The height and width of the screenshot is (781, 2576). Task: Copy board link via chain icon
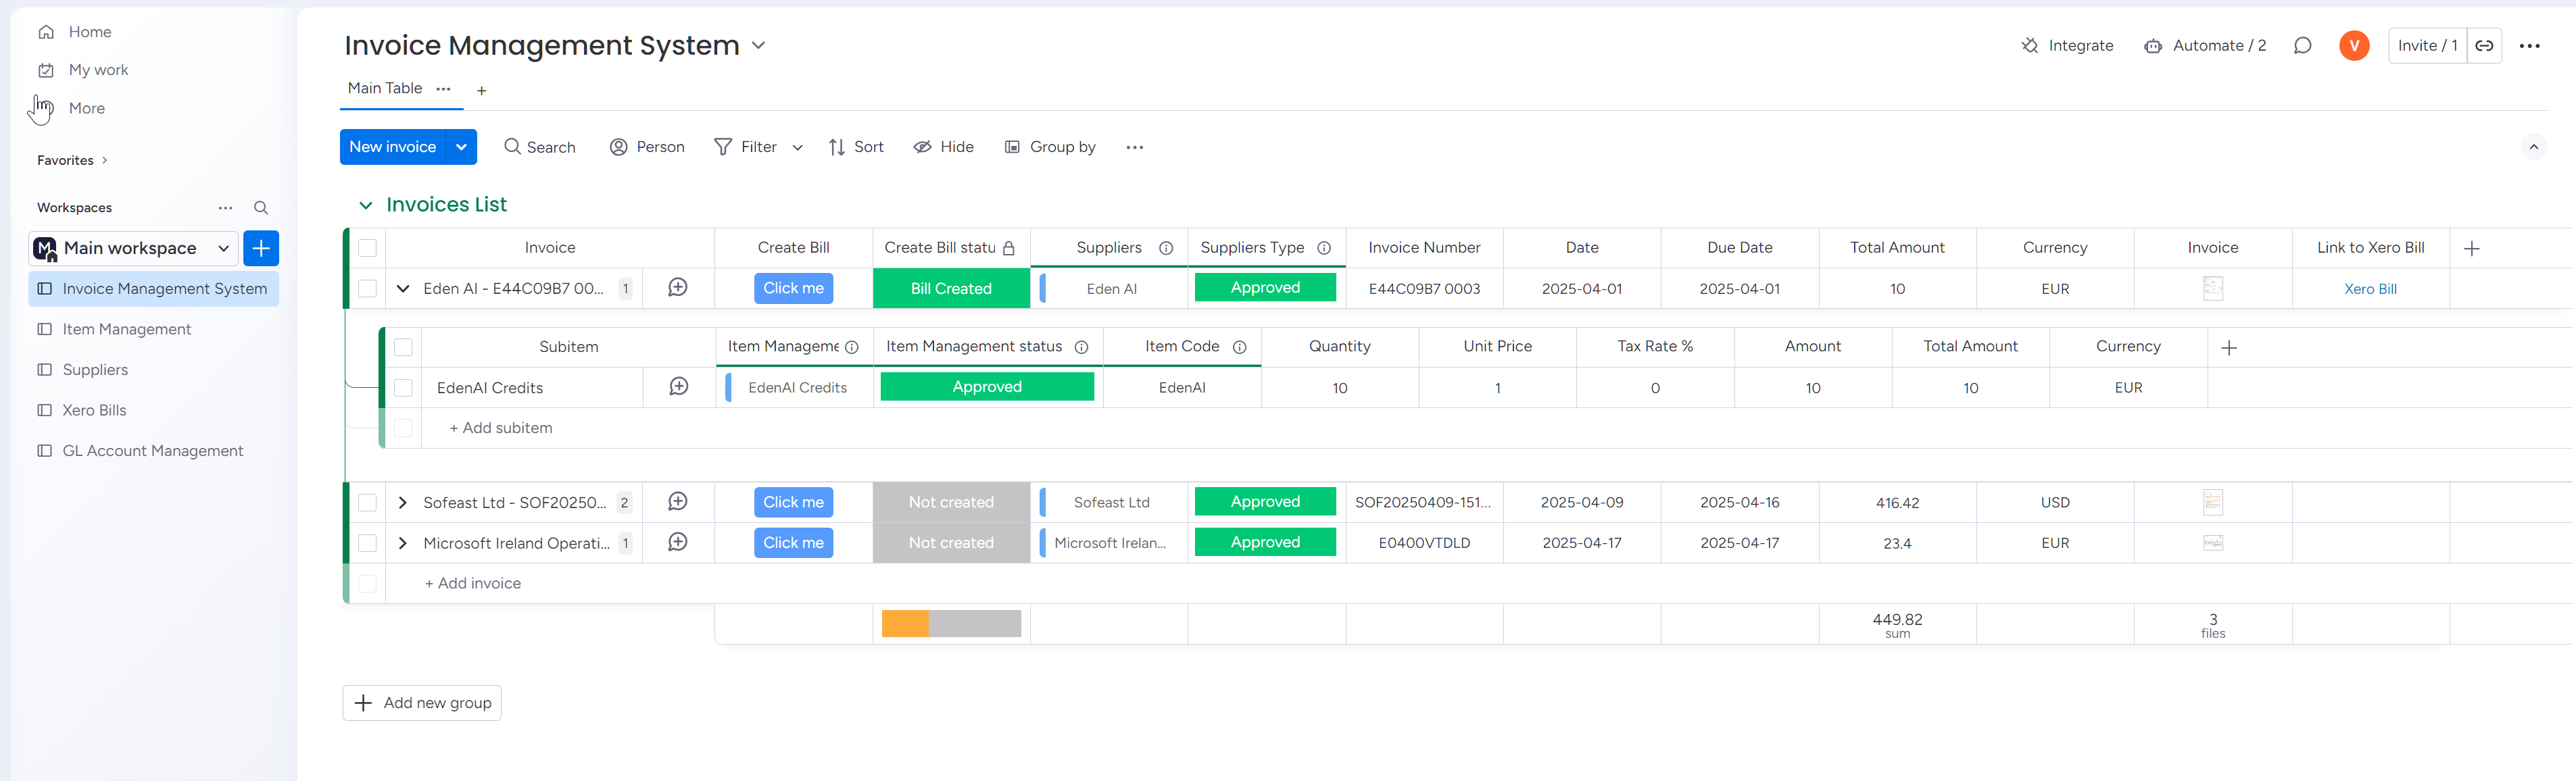coord(2484,46)
